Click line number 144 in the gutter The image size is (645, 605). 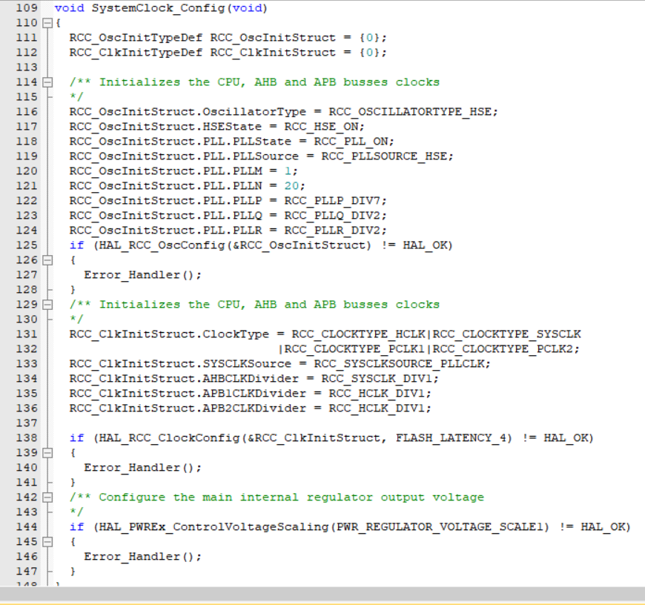[27, 526]
